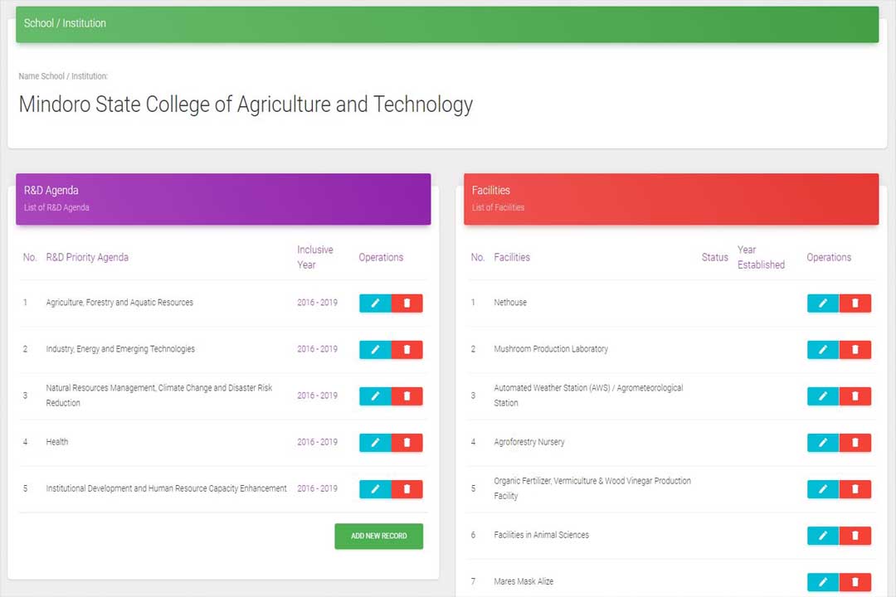Screen dimensions: 896x597
Task: Edit the Agroforestry Nursery facility
Action: 823,443
